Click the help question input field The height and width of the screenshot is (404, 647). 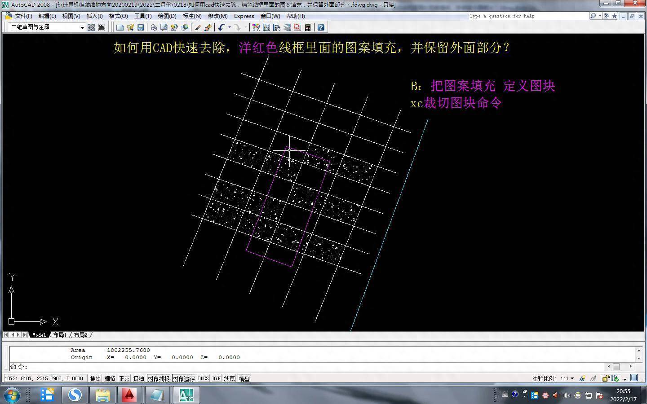[x=528, y=16]
